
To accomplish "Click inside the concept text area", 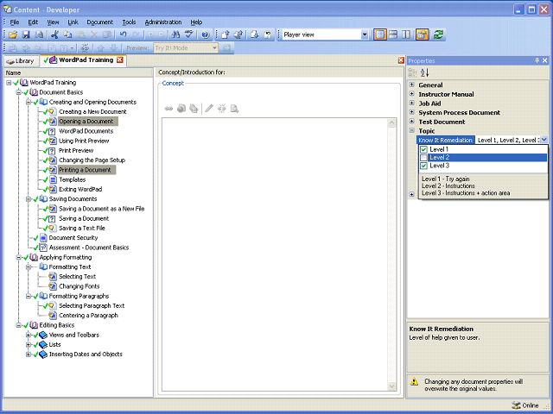I will 275,254.
